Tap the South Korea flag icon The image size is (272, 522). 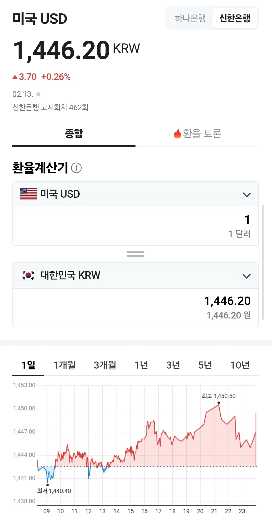(28, 275)
